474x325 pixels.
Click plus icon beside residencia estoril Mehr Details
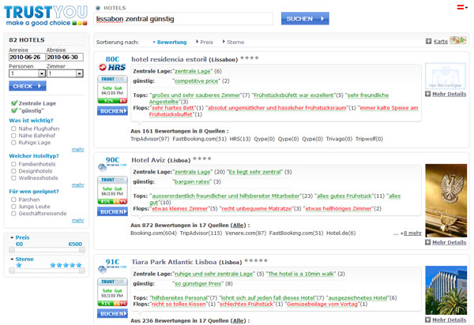[427, 94]
